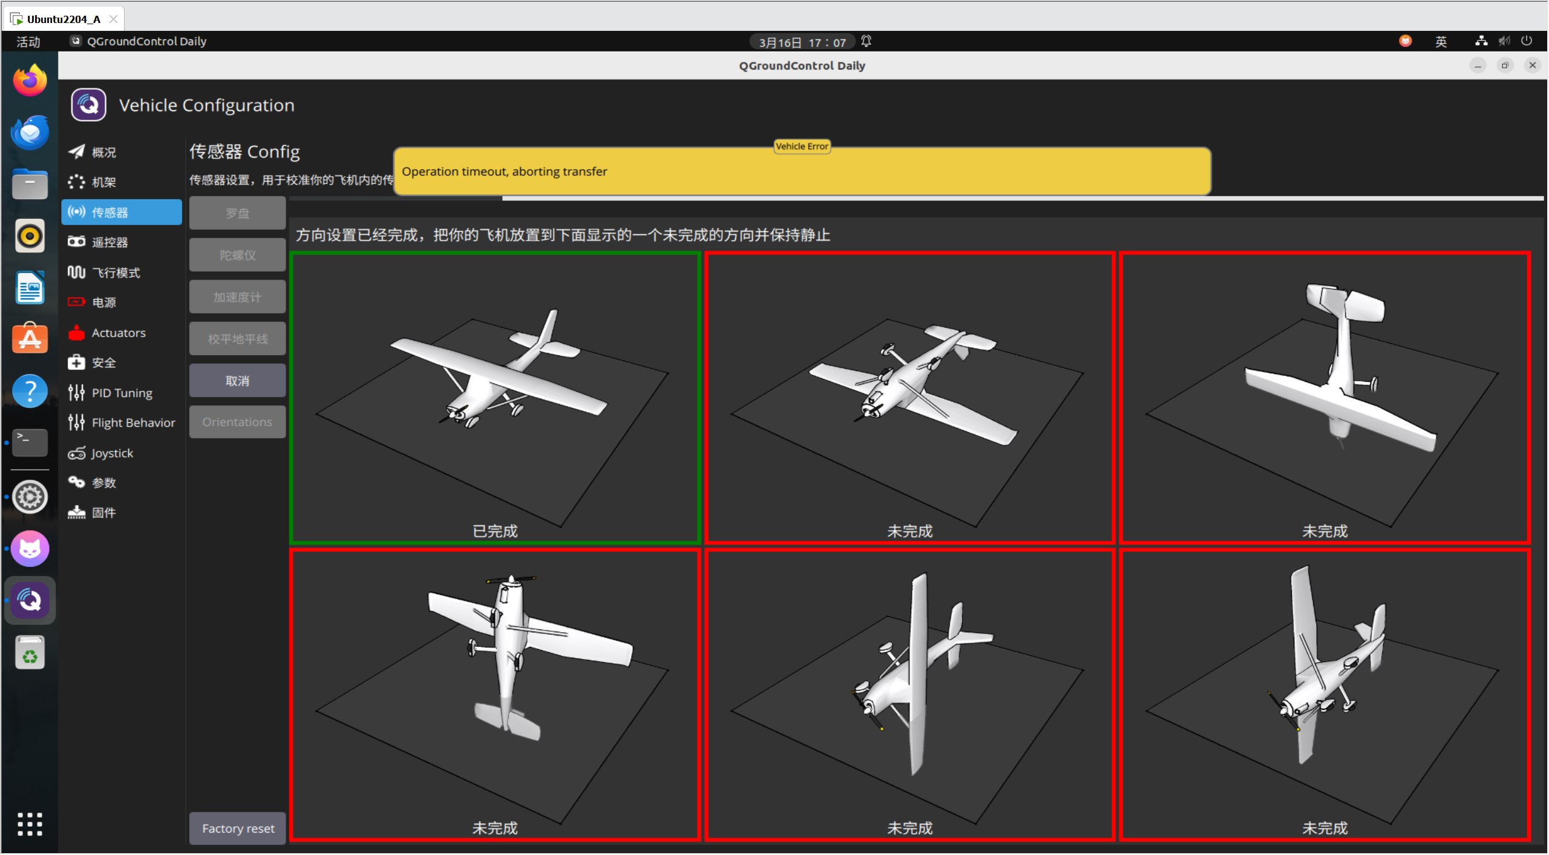Dismiss the yellow Vehicle Error banner
Image resolution: width=1549 pixels, height=855 pixels.
pos(802,172)
